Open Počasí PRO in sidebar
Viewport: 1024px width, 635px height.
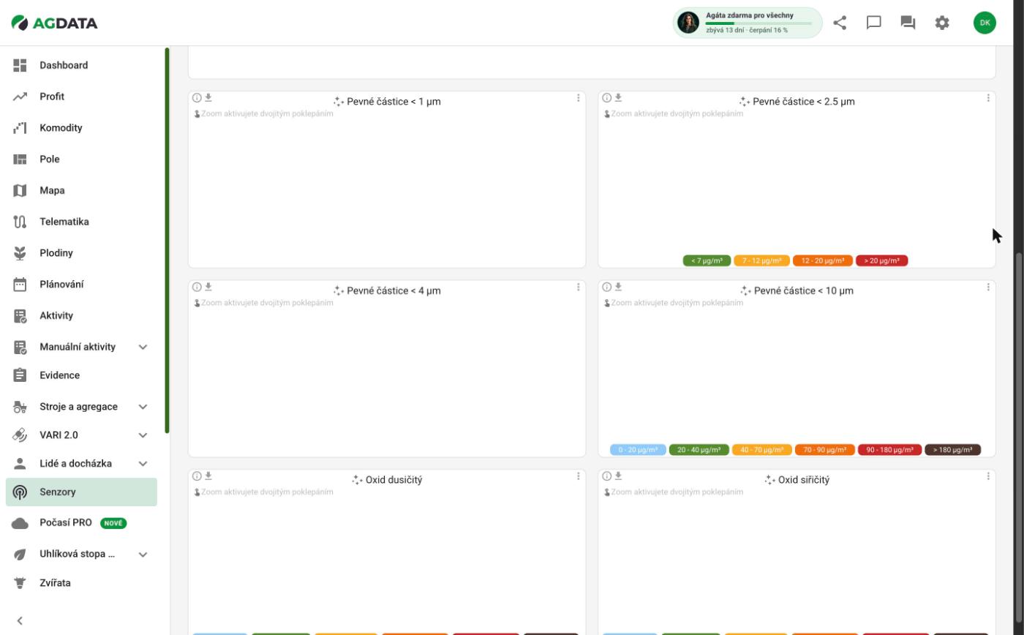[x=81, y=523]
